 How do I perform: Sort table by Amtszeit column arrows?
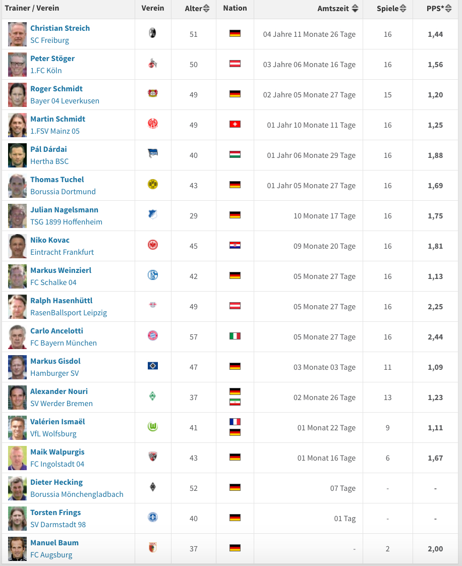(x=355, y=8)
